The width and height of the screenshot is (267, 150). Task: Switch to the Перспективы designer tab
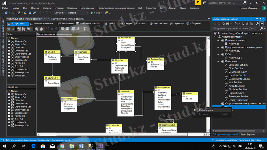pos(159,23)
